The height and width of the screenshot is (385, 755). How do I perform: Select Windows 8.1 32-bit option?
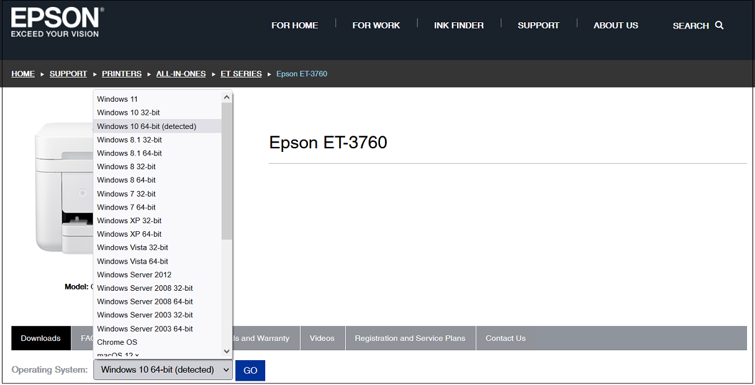pyautogui.click(x=158, y=140)
